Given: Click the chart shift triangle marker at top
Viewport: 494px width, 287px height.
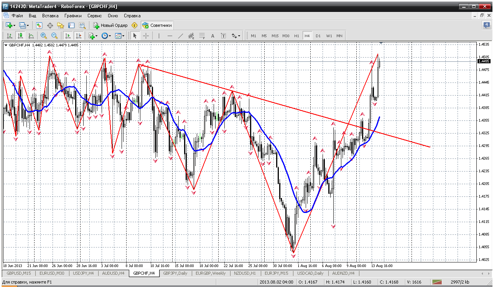Looking at the screenshot, I should click(381, 43).
